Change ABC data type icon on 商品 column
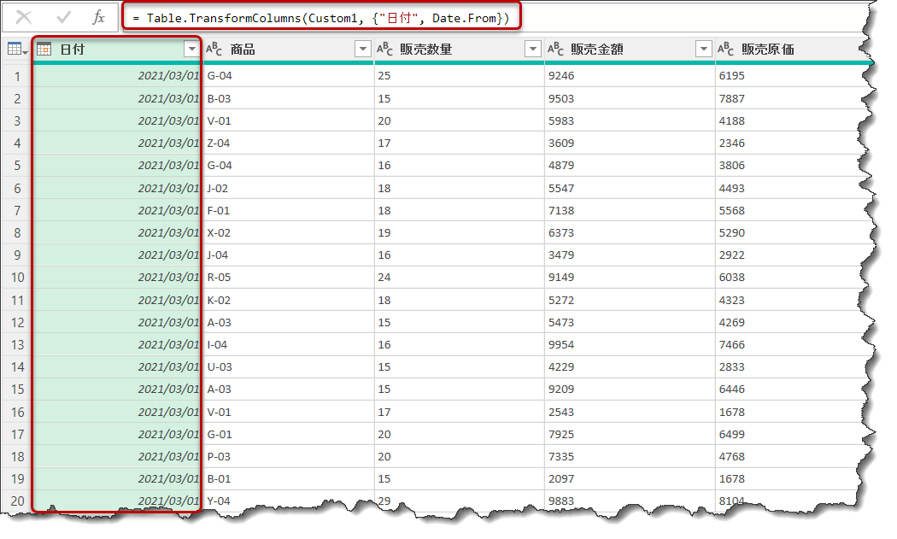The width and height of the screenshot is (897, 539). (x=214, y=50)
